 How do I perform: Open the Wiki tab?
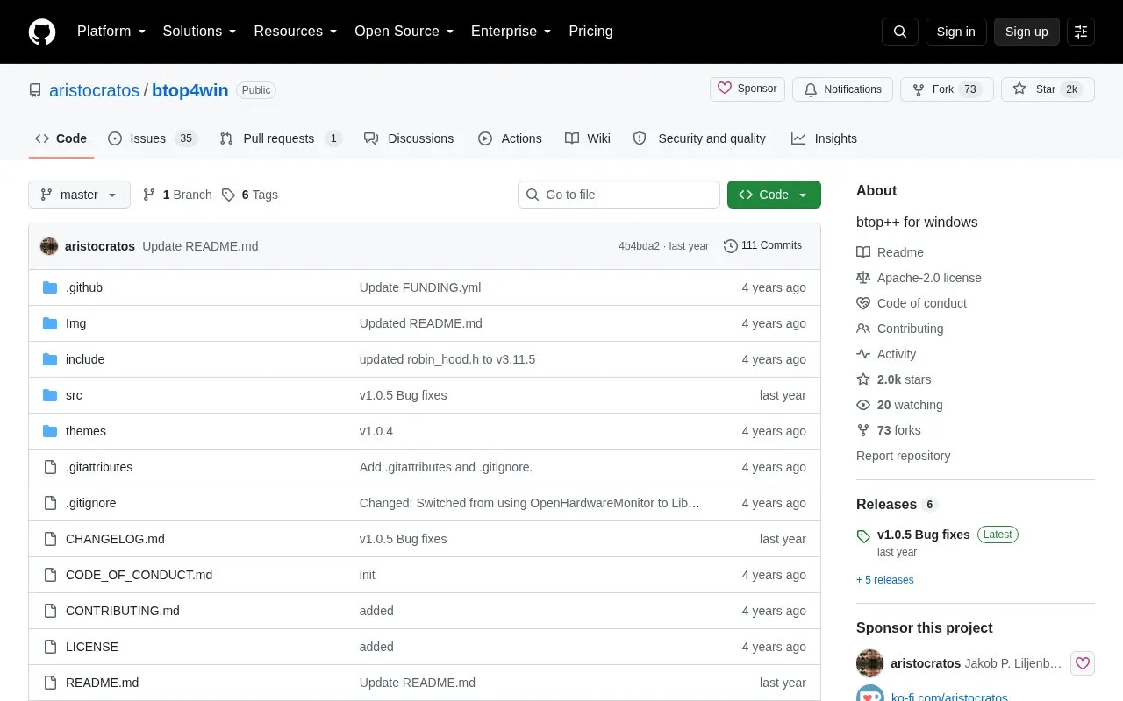pyautogui.click(x=588, y=138)
